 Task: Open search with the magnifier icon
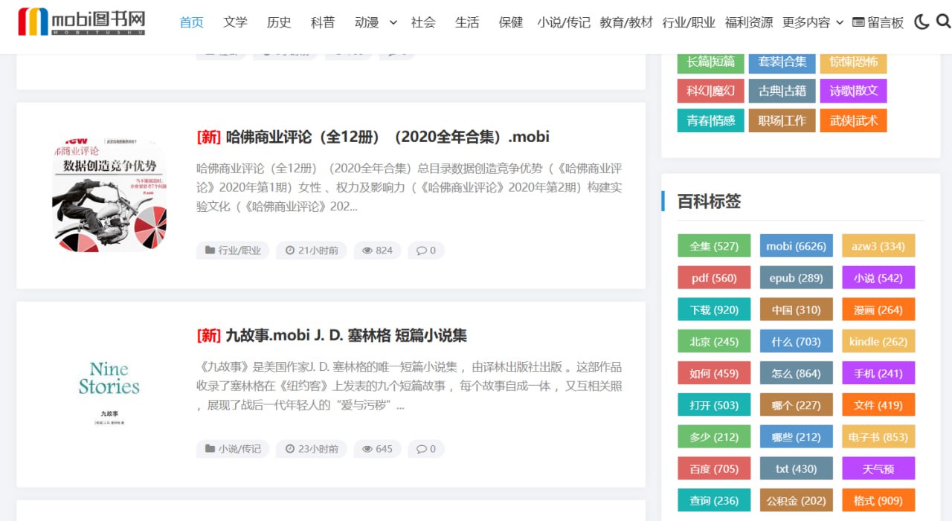pyautogui.click(x=943, y=22)
